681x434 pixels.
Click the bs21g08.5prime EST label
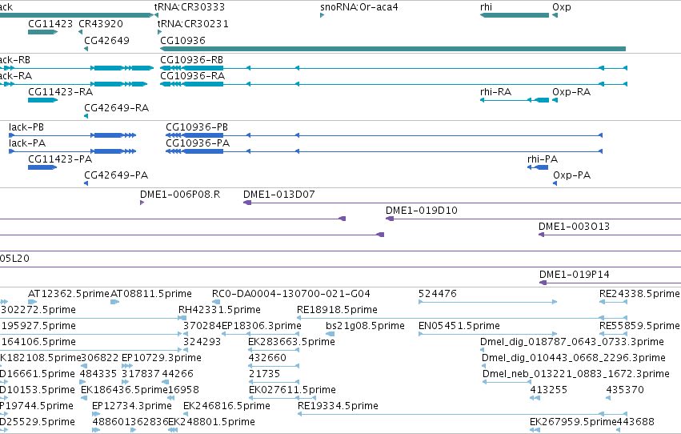(365, 326)
